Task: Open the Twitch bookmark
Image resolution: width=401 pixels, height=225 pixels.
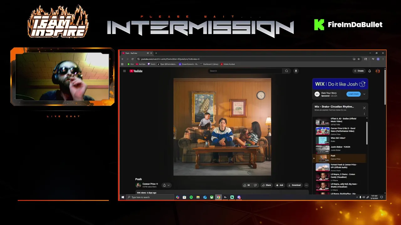Action: pyautogui.click(x=152, y=64)
